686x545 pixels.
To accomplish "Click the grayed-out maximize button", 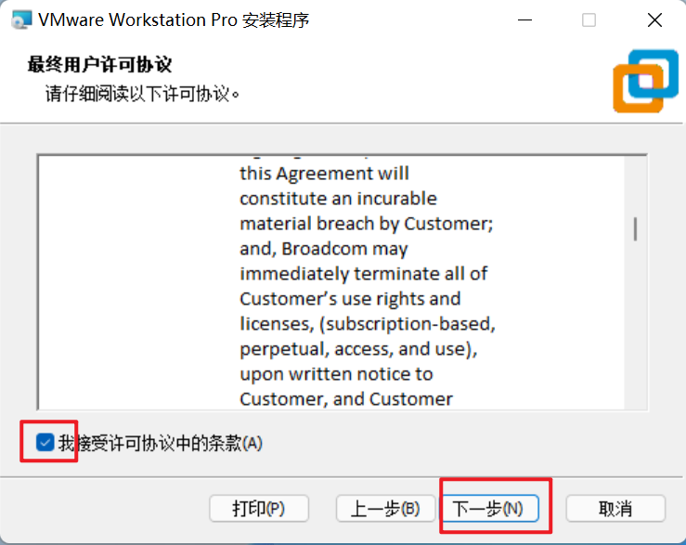I will pyautogui.click(x=589, y=19).
